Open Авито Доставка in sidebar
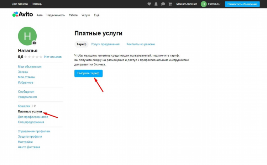Image resolution: width=267 pixels, height=165 pixels. pyautogui.click(x=29, y=147)
